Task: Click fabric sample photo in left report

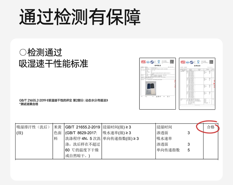Action: [x=151, y=88]
